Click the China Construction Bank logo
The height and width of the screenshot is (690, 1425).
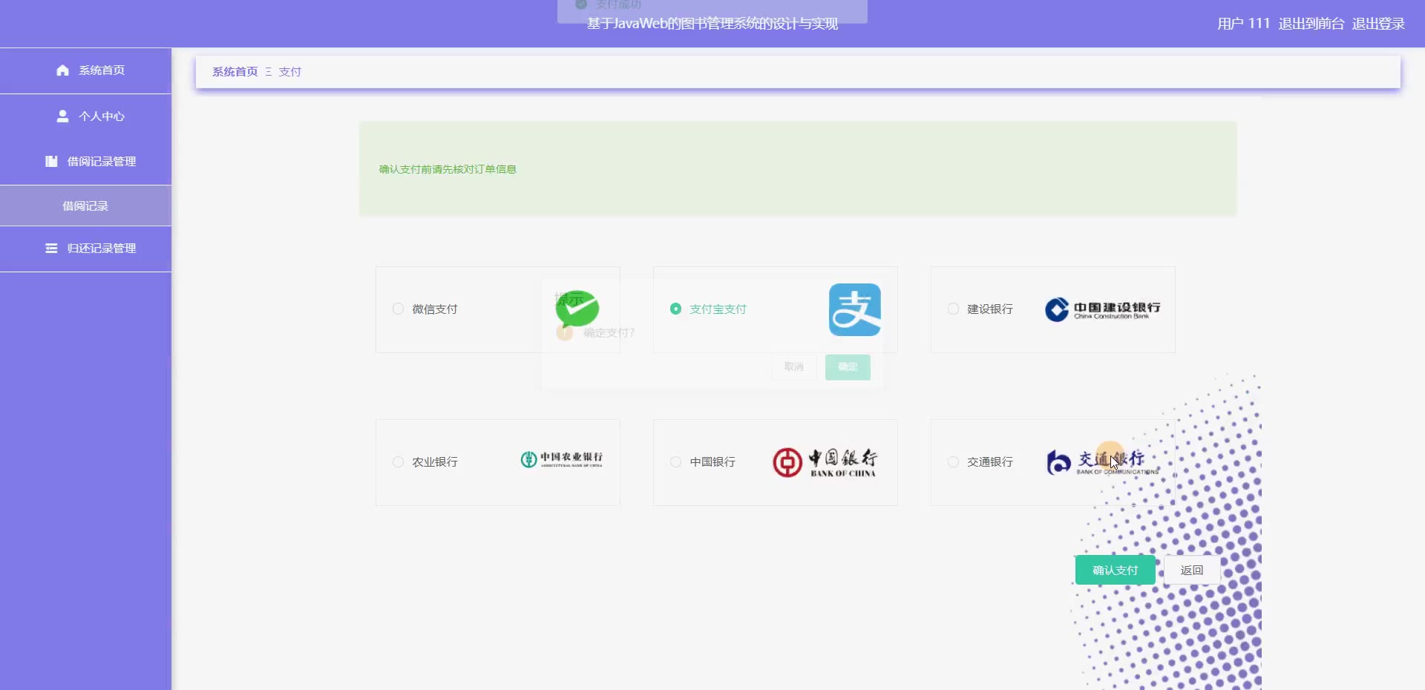point(1102,309)
